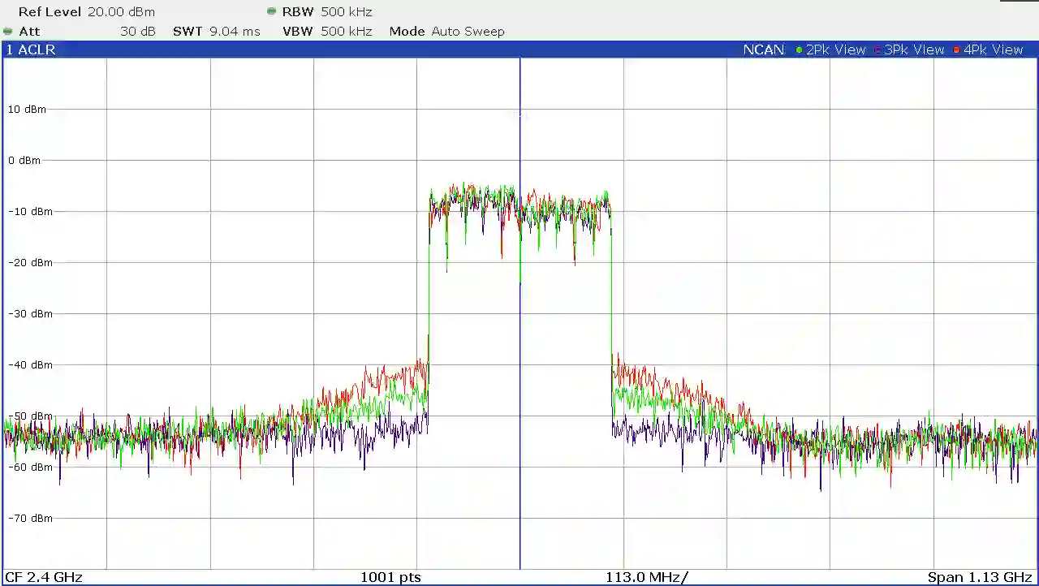Select the 1 ACLR window title
1039x586 pixels.
click(x=31, y=50)
